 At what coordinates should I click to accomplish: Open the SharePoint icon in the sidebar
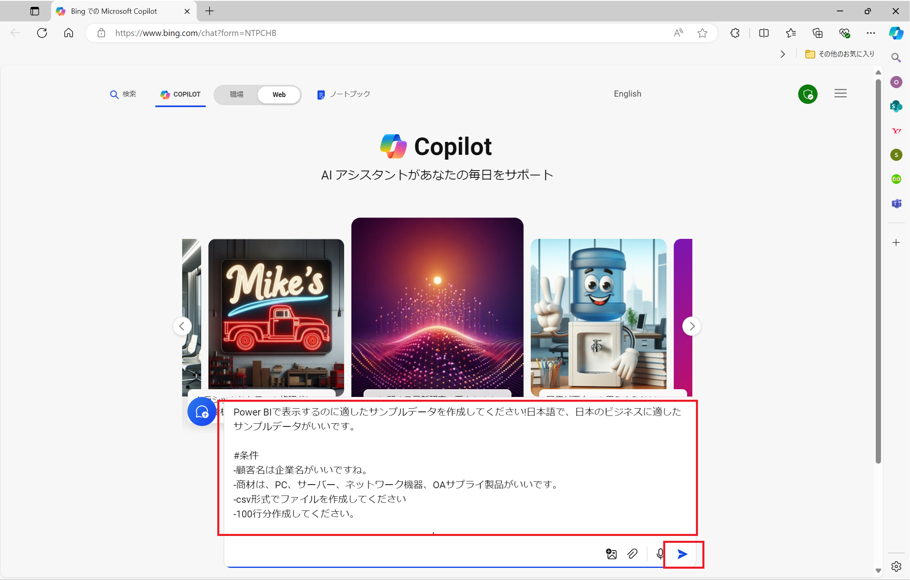point(896,106)
